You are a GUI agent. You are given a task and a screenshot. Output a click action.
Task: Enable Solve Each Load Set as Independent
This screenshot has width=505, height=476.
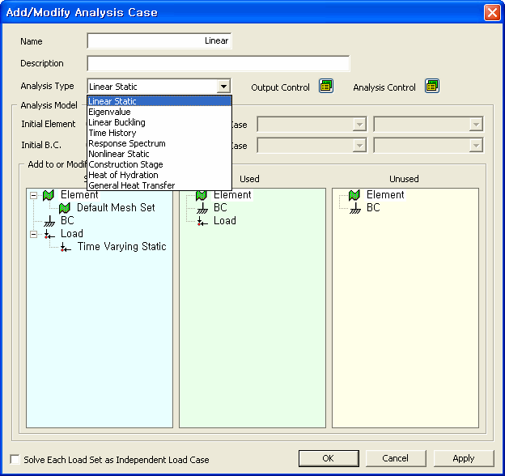[x=15, y=459]
